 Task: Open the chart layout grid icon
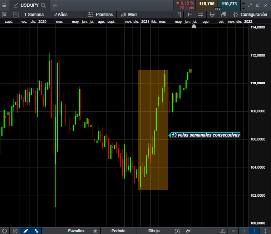(16, 15)
